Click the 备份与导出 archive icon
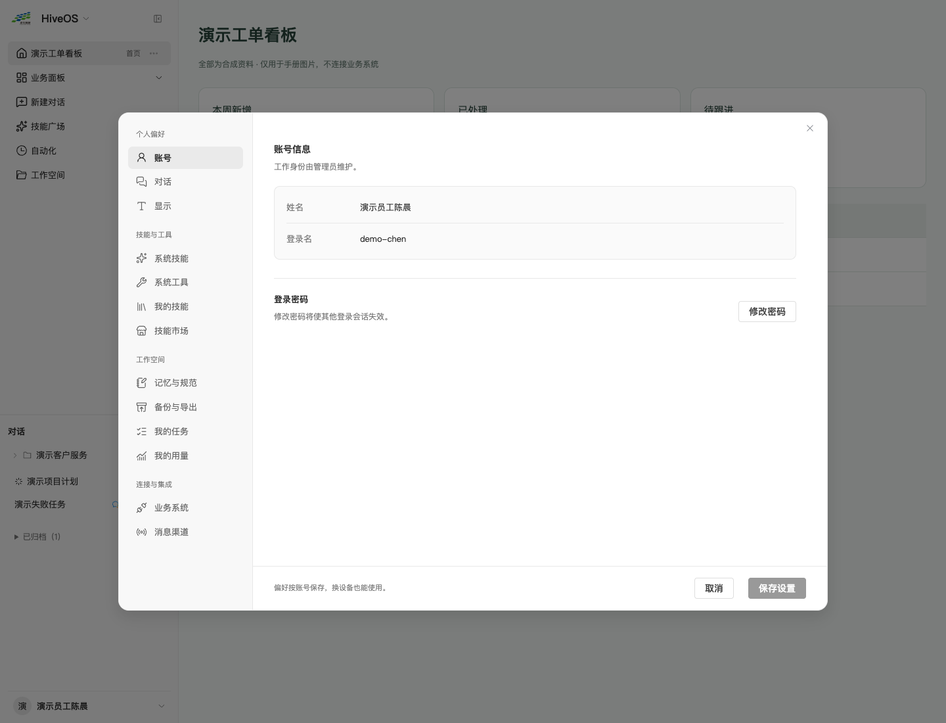 (141, 408)
